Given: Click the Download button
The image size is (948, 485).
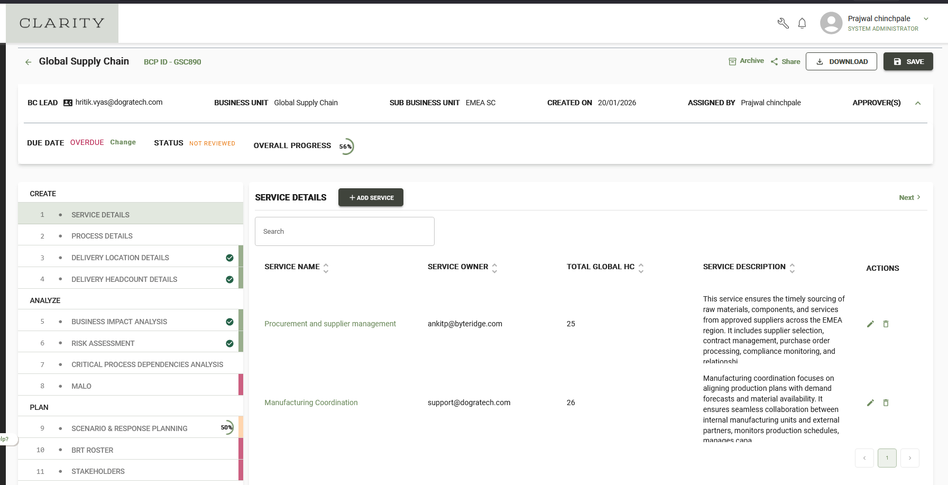Looking at the screenshot, I should point(841,61).
